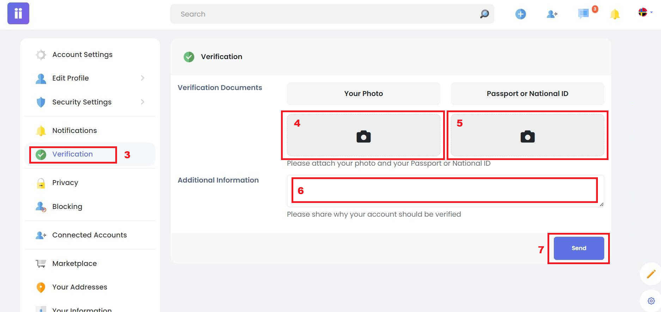Click the Verification Documents label

(x=220, y=88)
